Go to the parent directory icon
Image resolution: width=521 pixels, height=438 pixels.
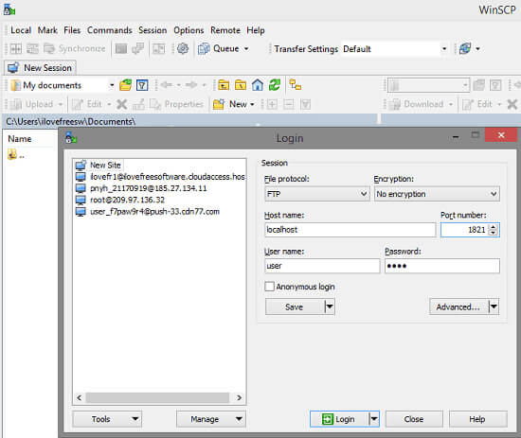click(x=224, y=85)
